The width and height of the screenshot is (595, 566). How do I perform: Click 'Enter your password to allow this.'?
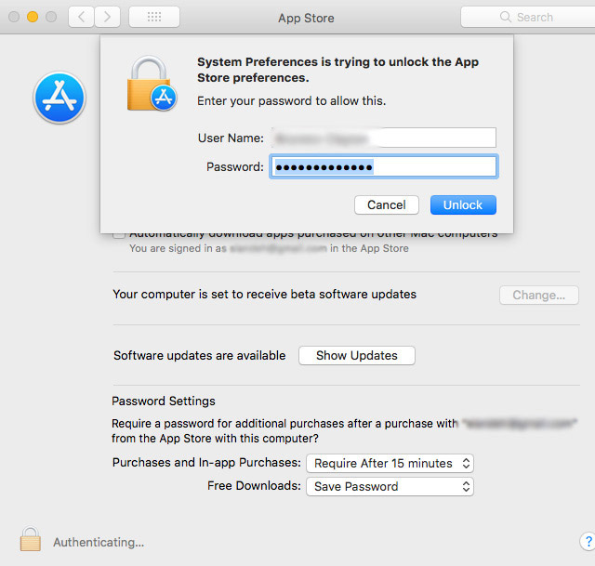pos(291,101)
